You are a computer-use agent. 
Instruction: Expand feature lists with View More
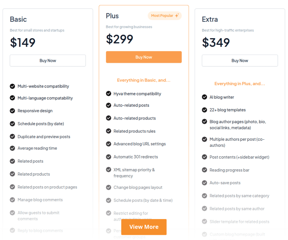(144, 227)
